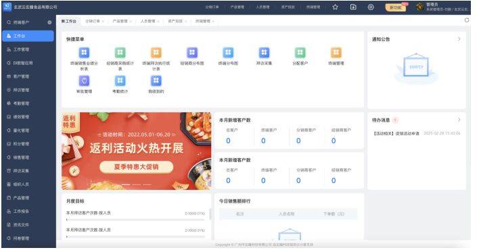Switch to the 资产投放 page tab
The width and height of the screenshot is (479, 250).
(175, 22)
